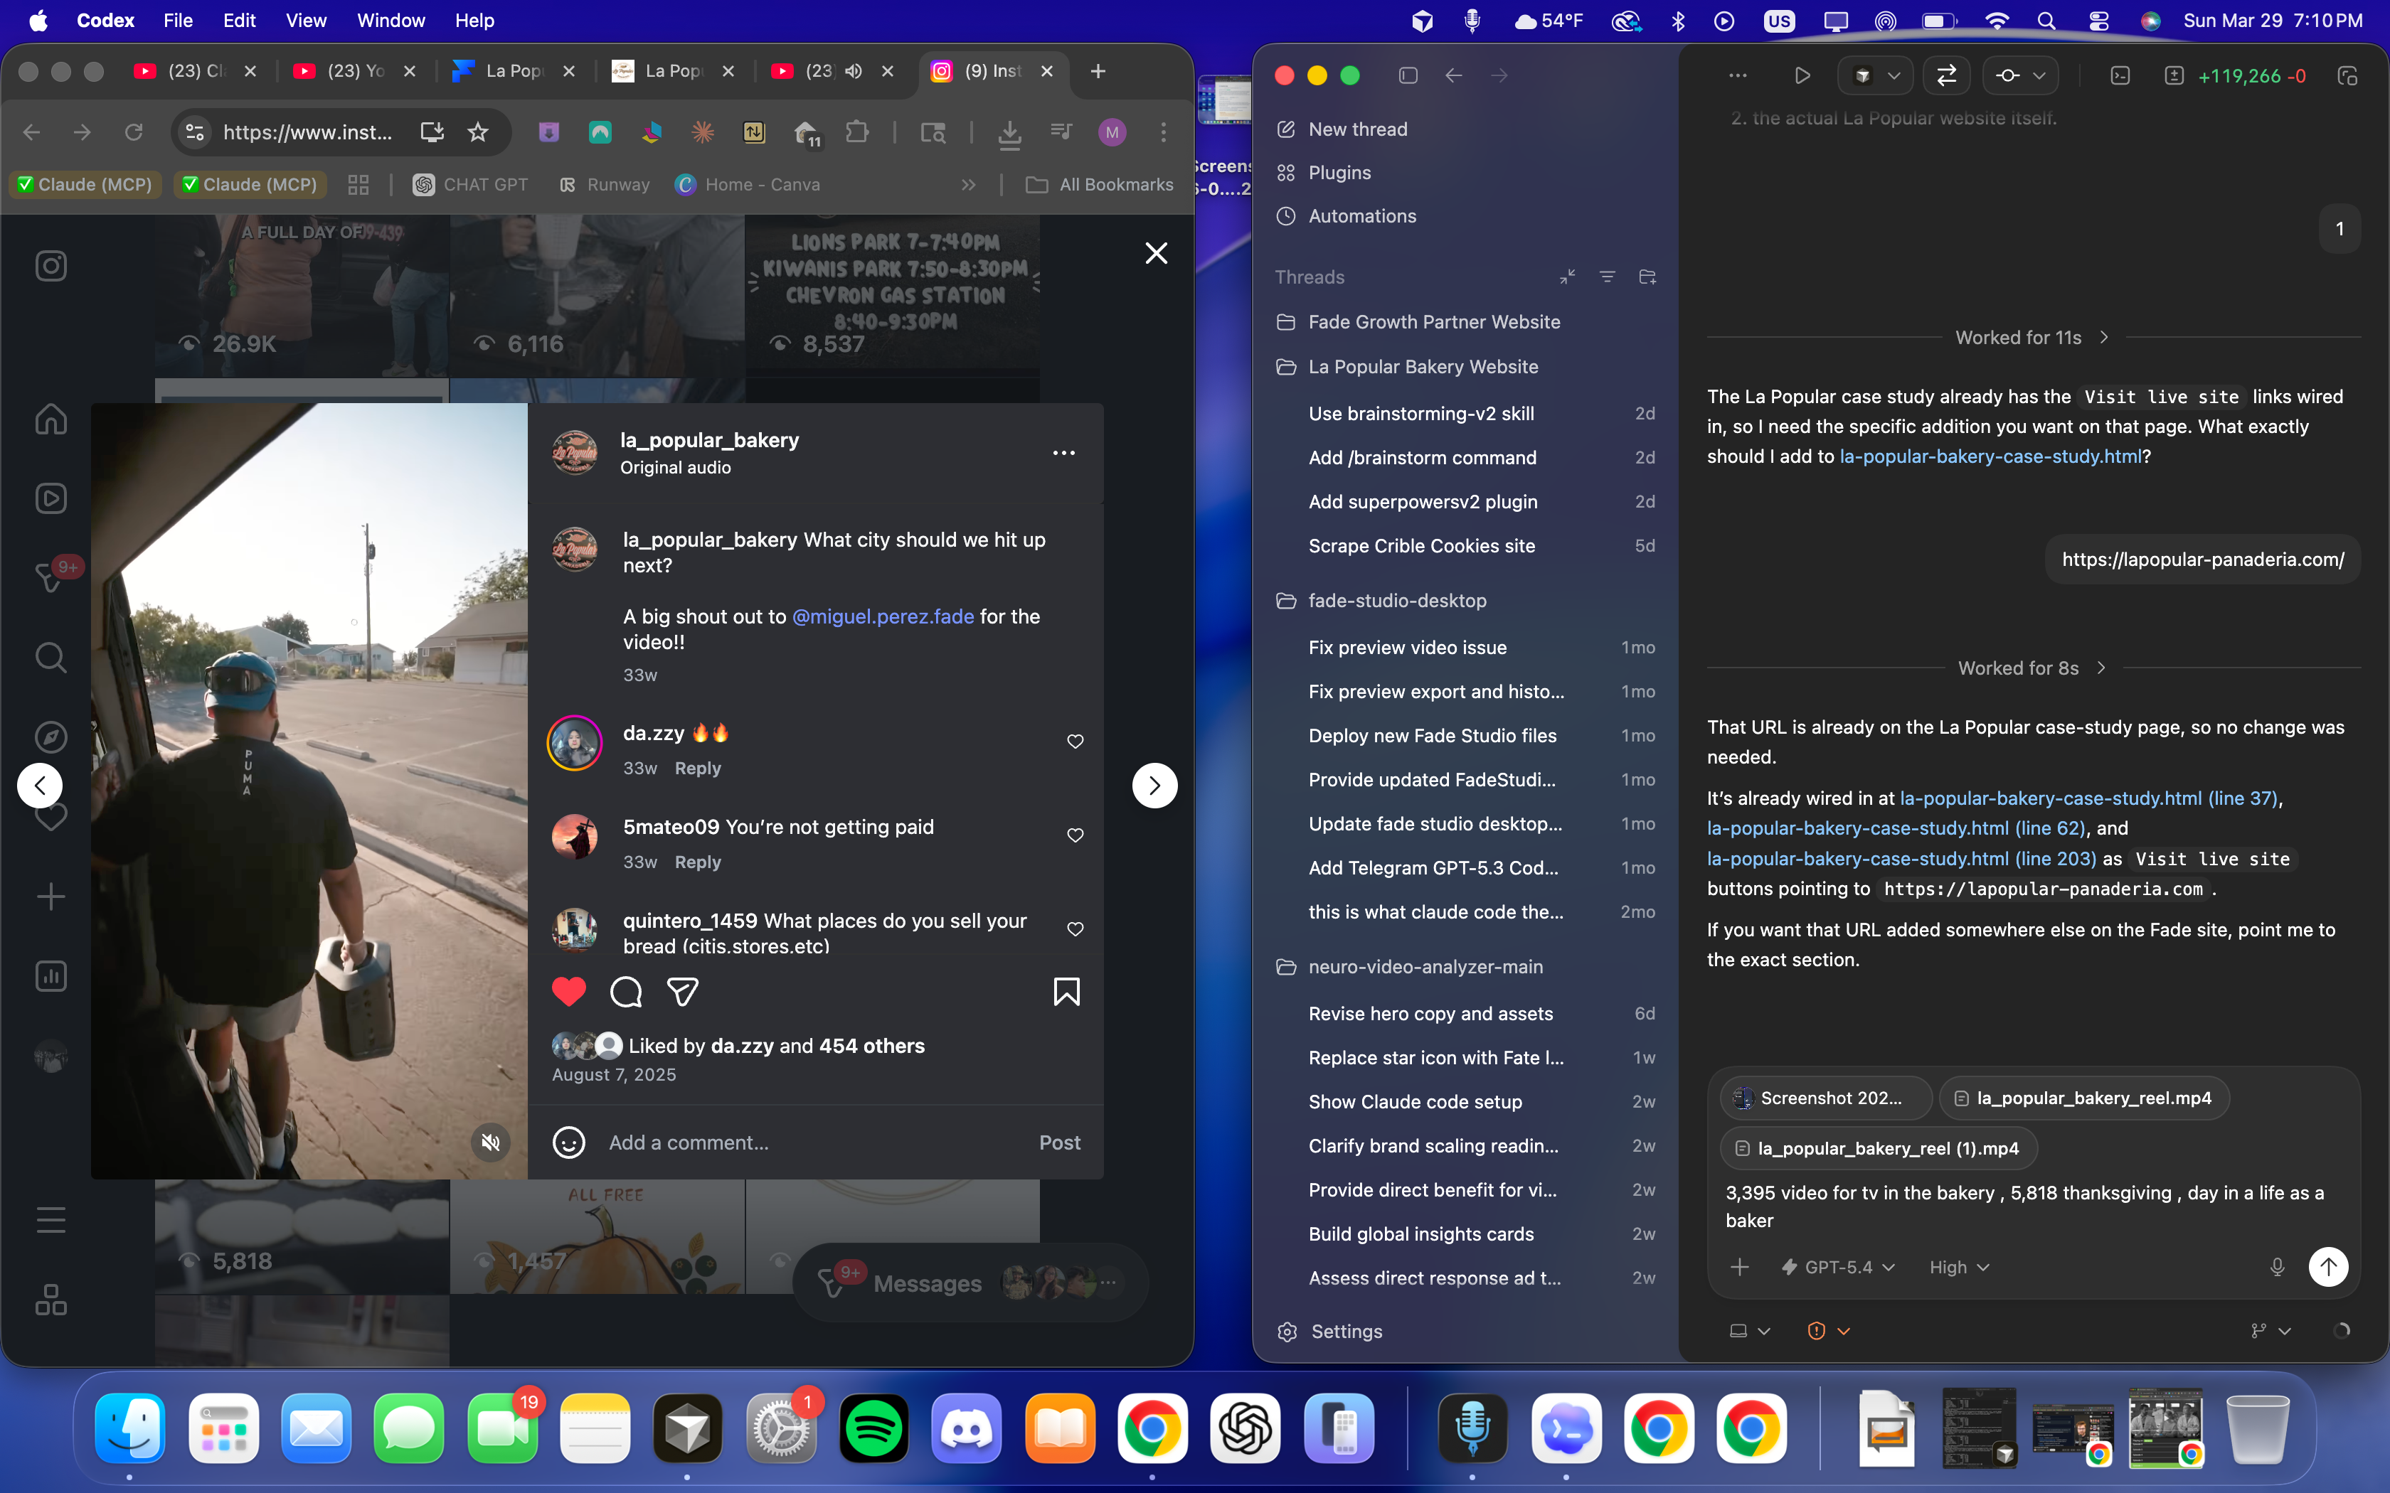Click the comment bubble icon
This screenshot has width=2390, height=1493.
pos(626,991)
